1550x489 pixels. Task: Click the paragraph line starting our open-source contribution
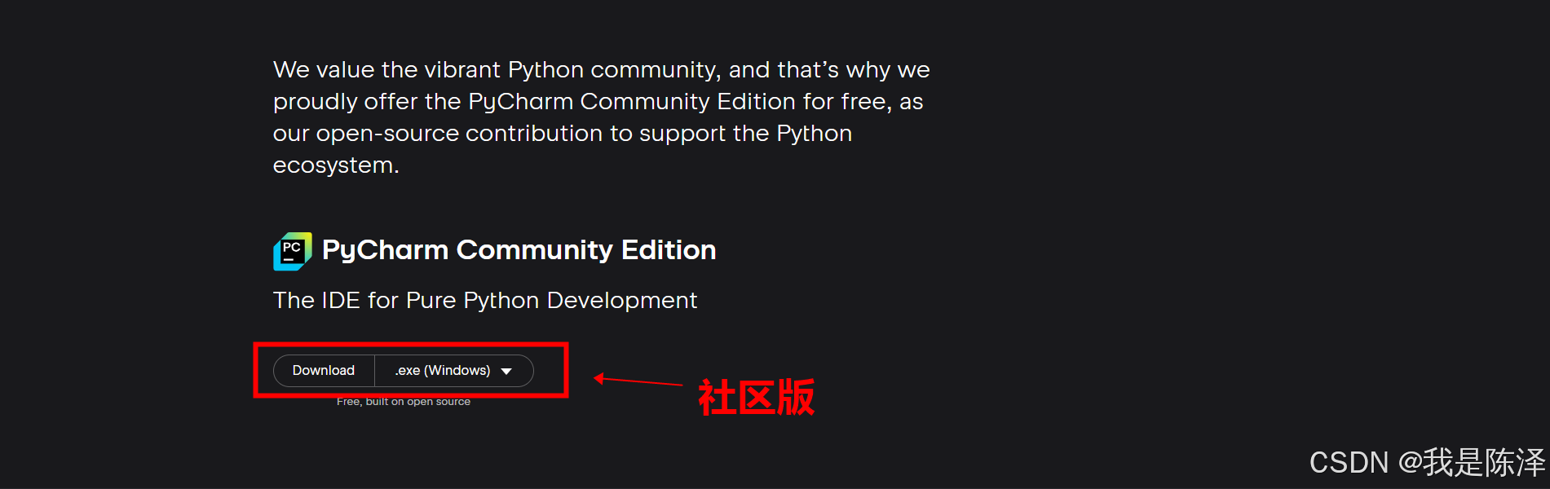[563, 133]
